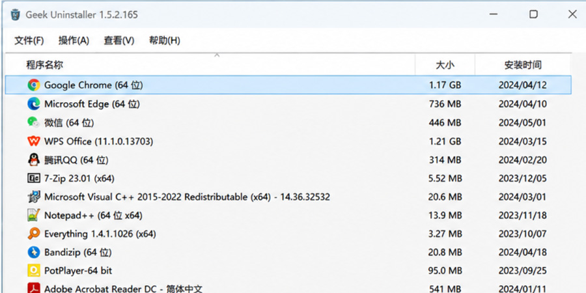Open the 操作(A) menu
Image resolution: width=586 pixels, height=293 pixels.
(74, 40)
